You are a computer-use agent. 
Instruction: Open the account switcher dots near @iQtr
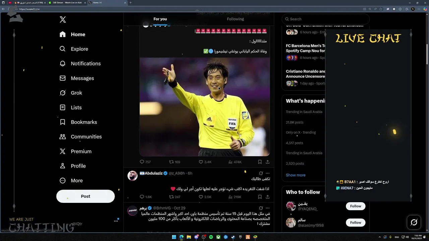click(x=116, y=221)
